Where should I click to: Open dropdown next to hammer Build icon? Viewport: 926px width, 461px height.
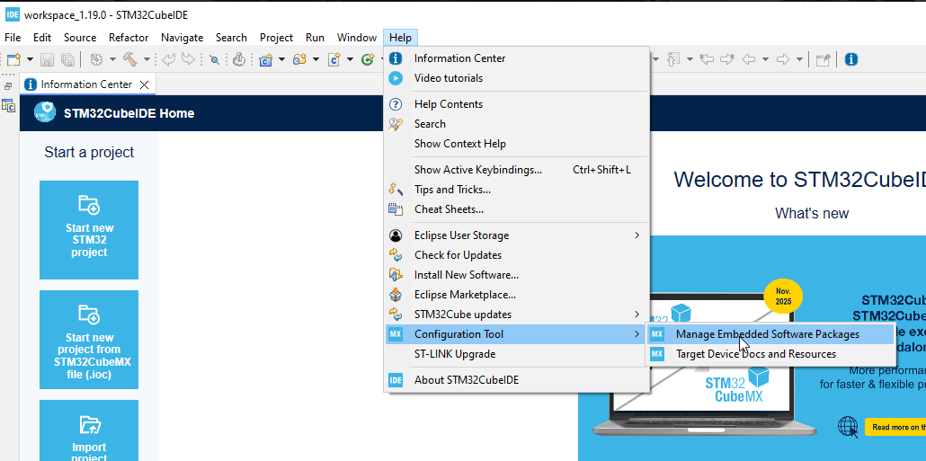[147, 59]
